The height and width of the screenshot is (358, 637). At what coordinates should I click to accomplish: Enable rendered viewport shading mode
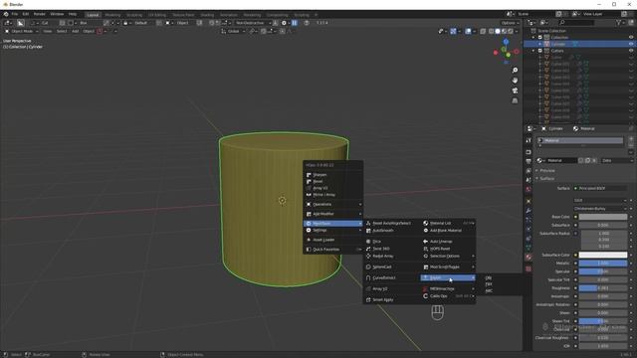point(511,31)
